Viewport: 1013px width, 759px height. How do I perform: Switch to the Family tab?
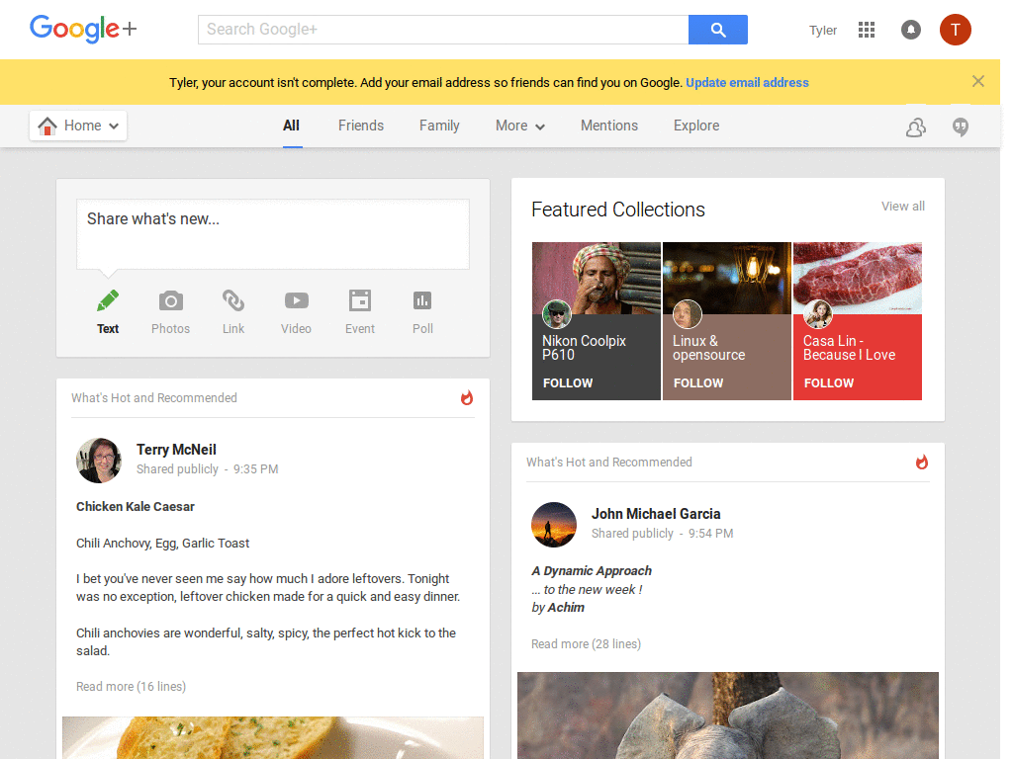[439, 126]
